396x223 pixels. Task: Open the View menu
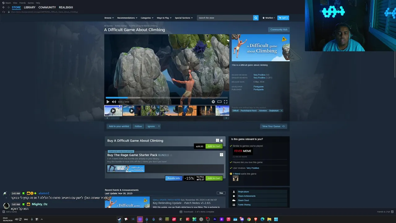(15, 3)
